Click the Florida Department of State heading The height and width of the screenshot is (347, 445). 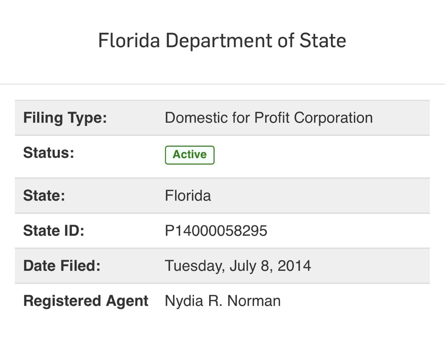pos(222,41)
